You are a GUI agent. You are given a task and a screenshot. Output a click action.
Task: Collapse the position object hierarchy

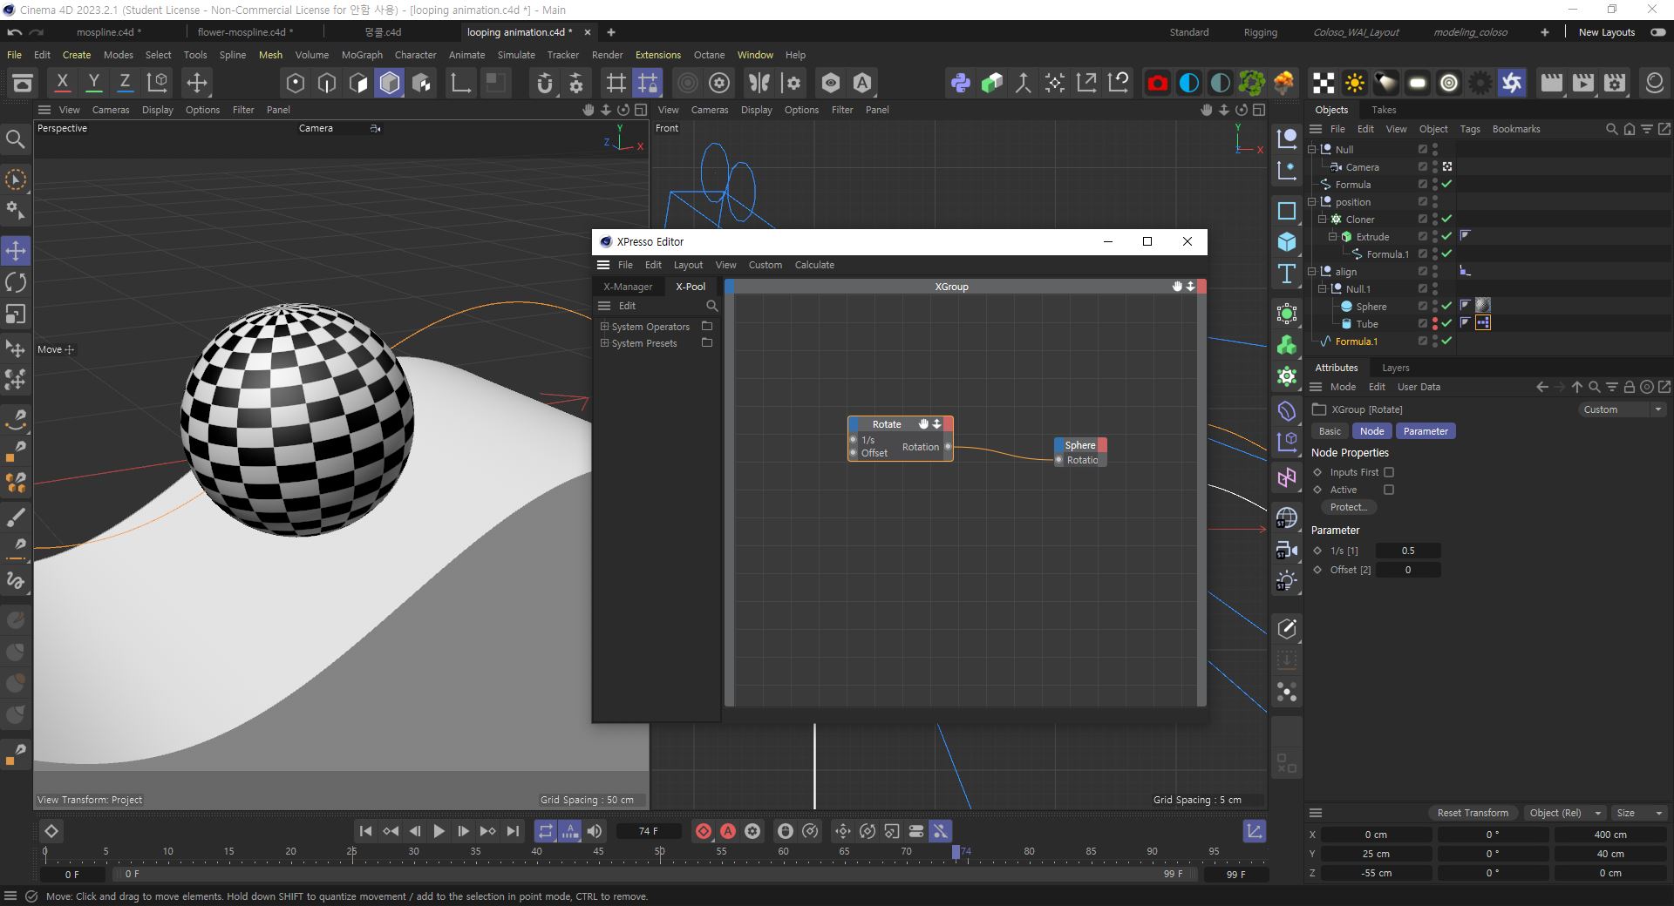pyautogui.click(x=1312, y=201)
